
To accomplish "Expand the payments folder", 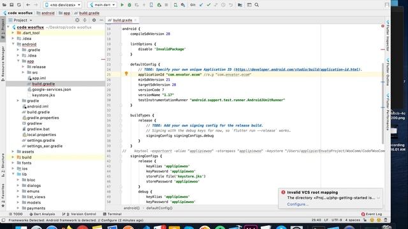I will (18, 208).
